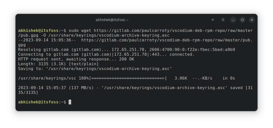273x128 pixels.
Task: Click the word sudo in the command
Action: coord(73,31)
